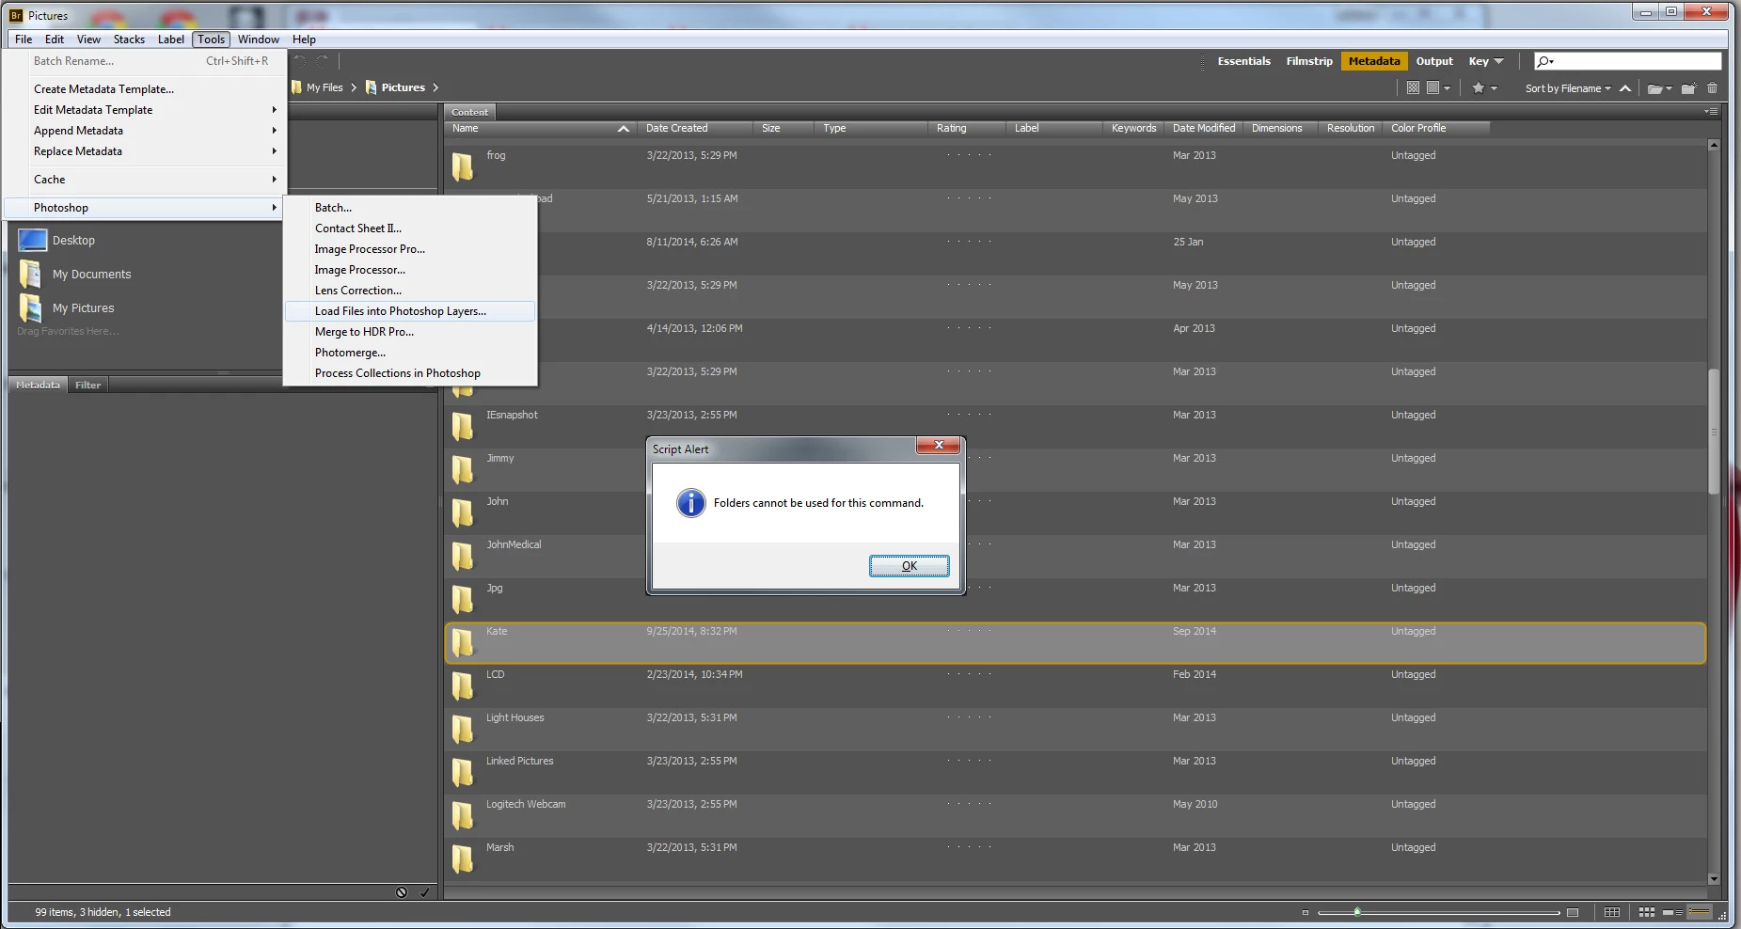Open the Label menu

pos(171,39)
